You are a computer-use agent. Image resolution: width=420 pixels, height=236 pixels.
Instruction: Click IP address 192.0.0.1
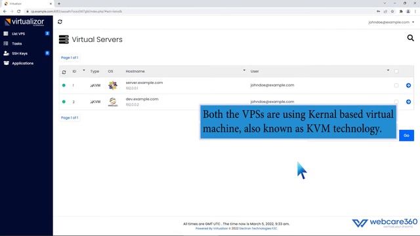pyautogui.click(x=132, y=88)
